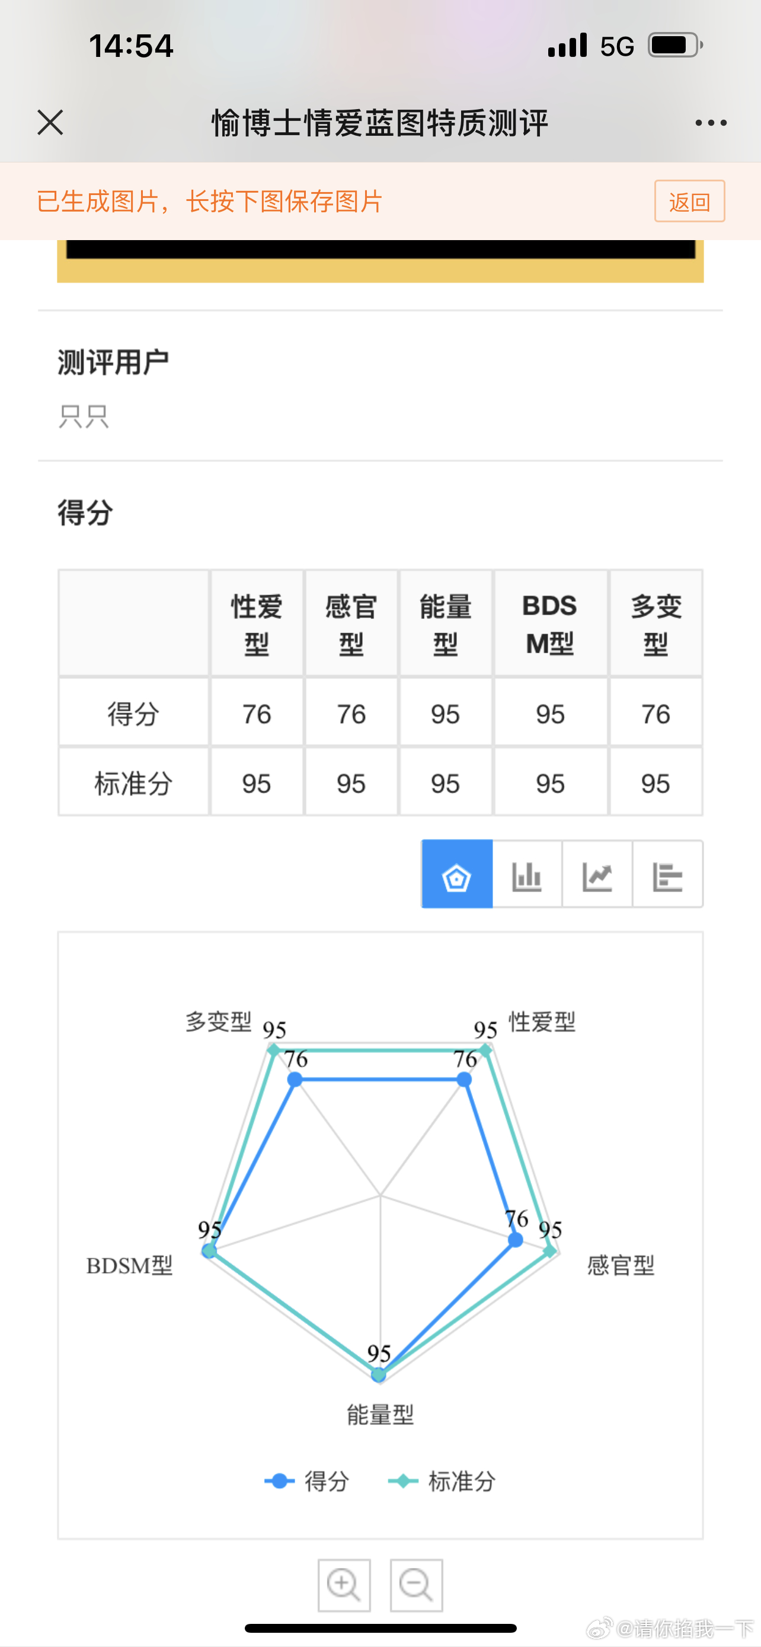The width and height of the screenshot is (761, 1647).
Task: Tap the yellow-bordered generated image banner
Action: [x=380, y=261]
